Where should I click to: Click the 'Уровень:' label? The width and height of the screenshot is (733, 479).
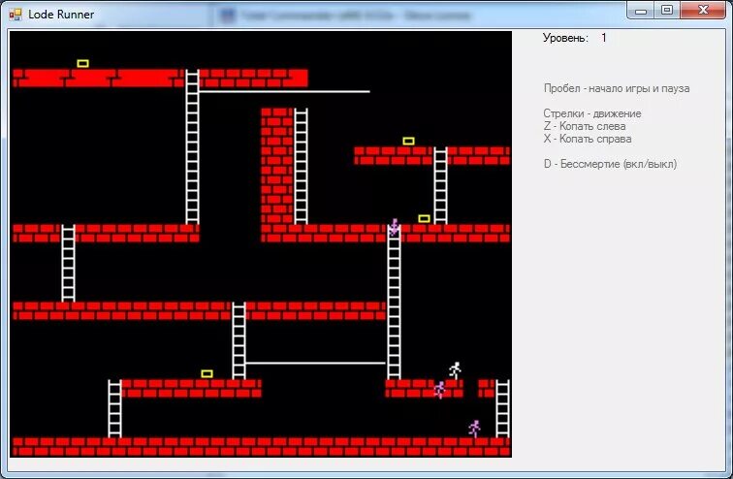(x=565, y=38)
